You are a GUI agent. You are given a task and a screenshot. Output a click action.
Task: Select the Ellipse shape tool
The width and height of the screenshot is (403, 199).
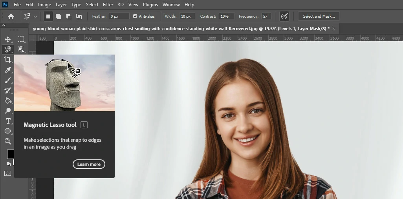[x=8, y=131]
